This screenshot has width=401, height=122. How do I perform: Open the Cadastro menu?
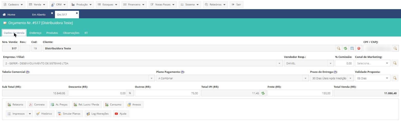(14, 5)
